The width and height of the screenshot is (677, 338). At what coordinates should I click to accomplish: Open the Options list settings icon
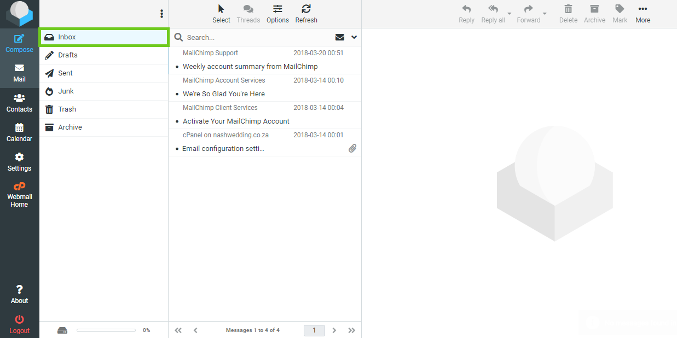pos(277,9)
